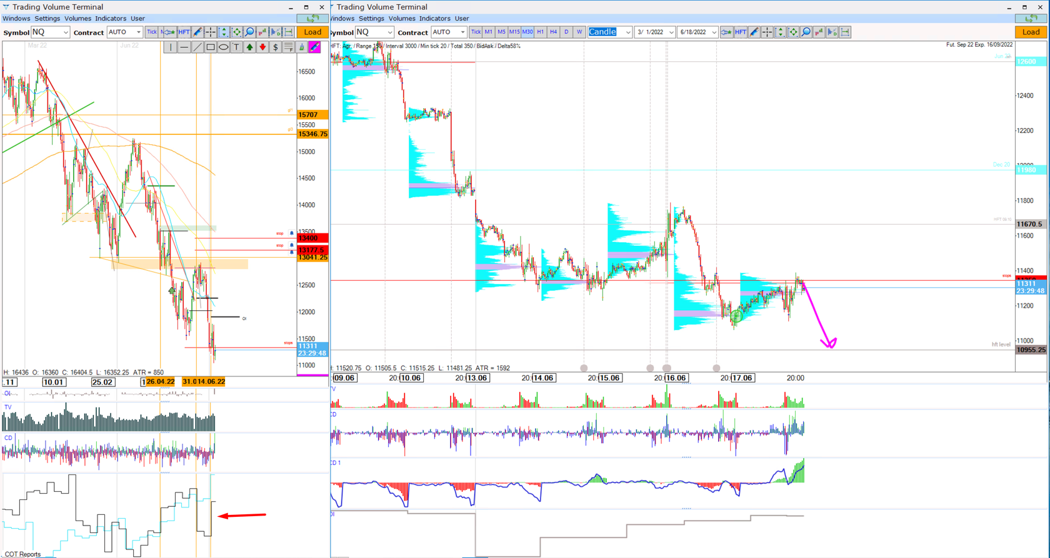Viewport: 1050px width, 558px height.
Task: Click orange Load button in right window
Action: 1031,32
